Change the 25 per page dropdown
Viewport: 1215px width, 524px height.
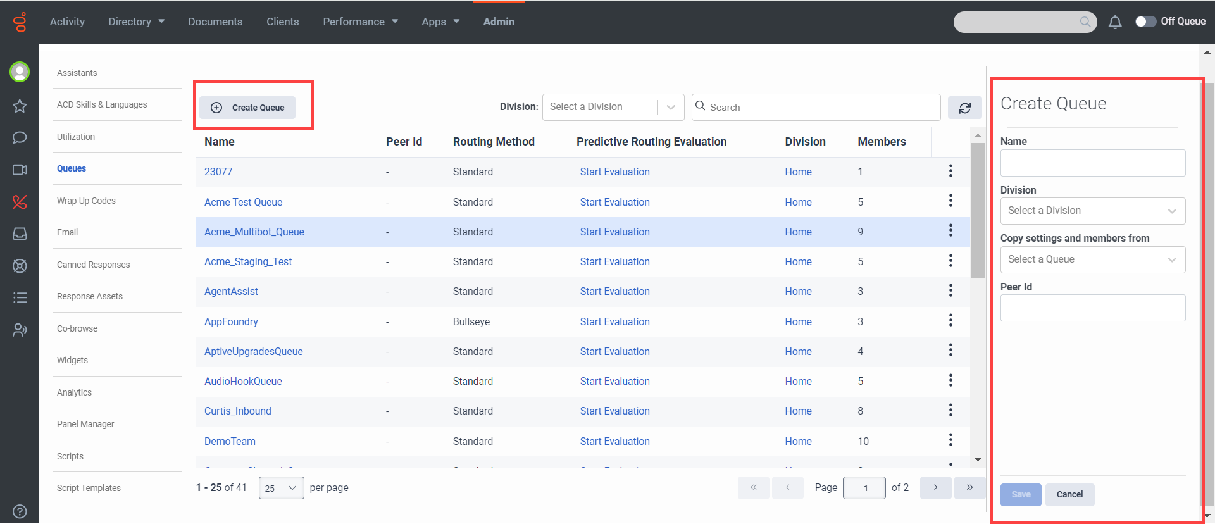click(x=281, y=488)
